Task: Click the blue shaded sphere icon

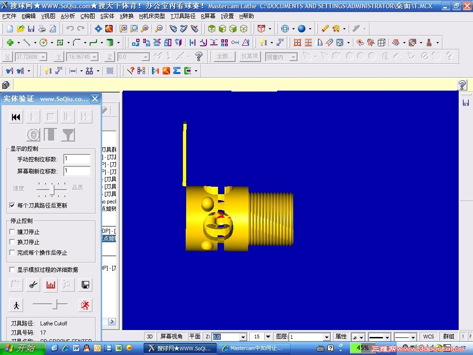Action: (301, 29)
